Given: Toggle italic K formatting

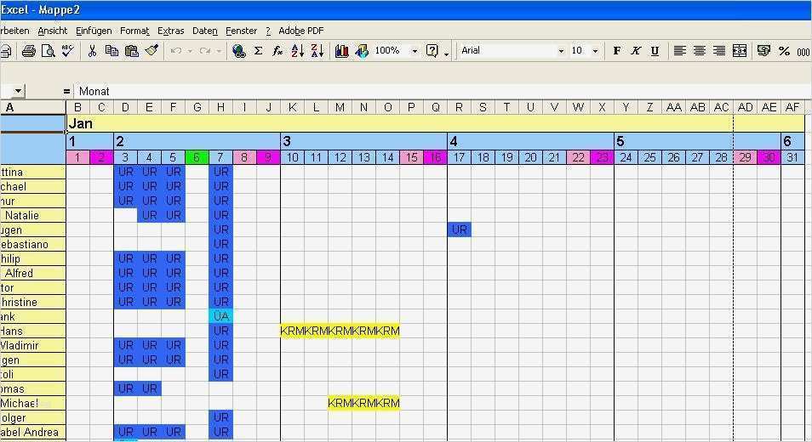Looking at the screenshot, I should [636, 51].
